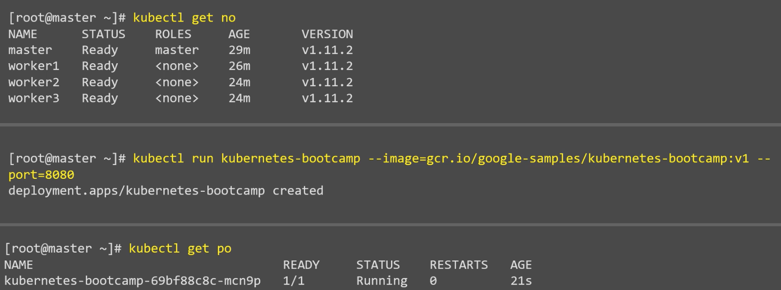Select version 'v1.11.2' in the worker2 row
781x290 pixels.
[x=327, y=82]
